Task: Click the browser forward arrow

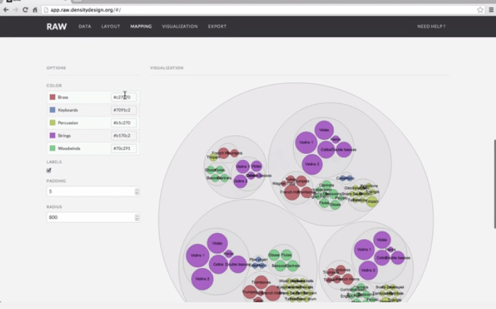Action: 15,10
